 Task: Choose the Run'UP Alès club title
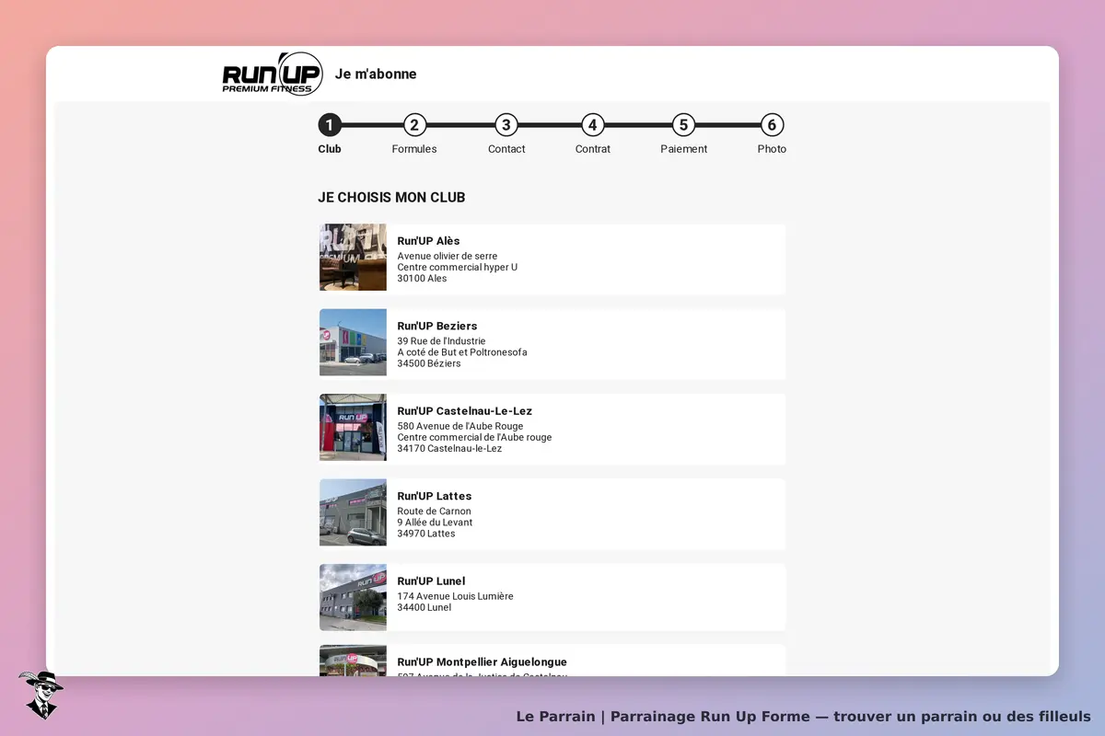pyautogui.click(x=428, y=241)
